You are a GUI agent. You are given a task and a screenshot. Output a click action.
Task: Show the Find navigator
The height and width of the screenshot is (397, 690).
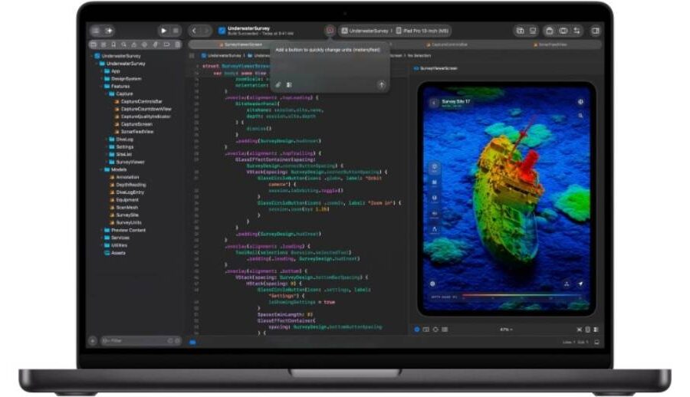click(x=124, y=44)
